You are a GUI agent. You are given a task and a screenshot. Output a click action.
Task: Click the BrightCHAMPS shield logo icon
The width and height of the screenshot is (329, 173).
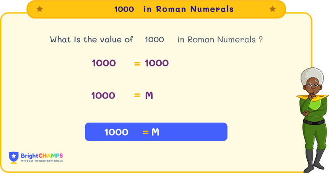[x=14, y=157]
